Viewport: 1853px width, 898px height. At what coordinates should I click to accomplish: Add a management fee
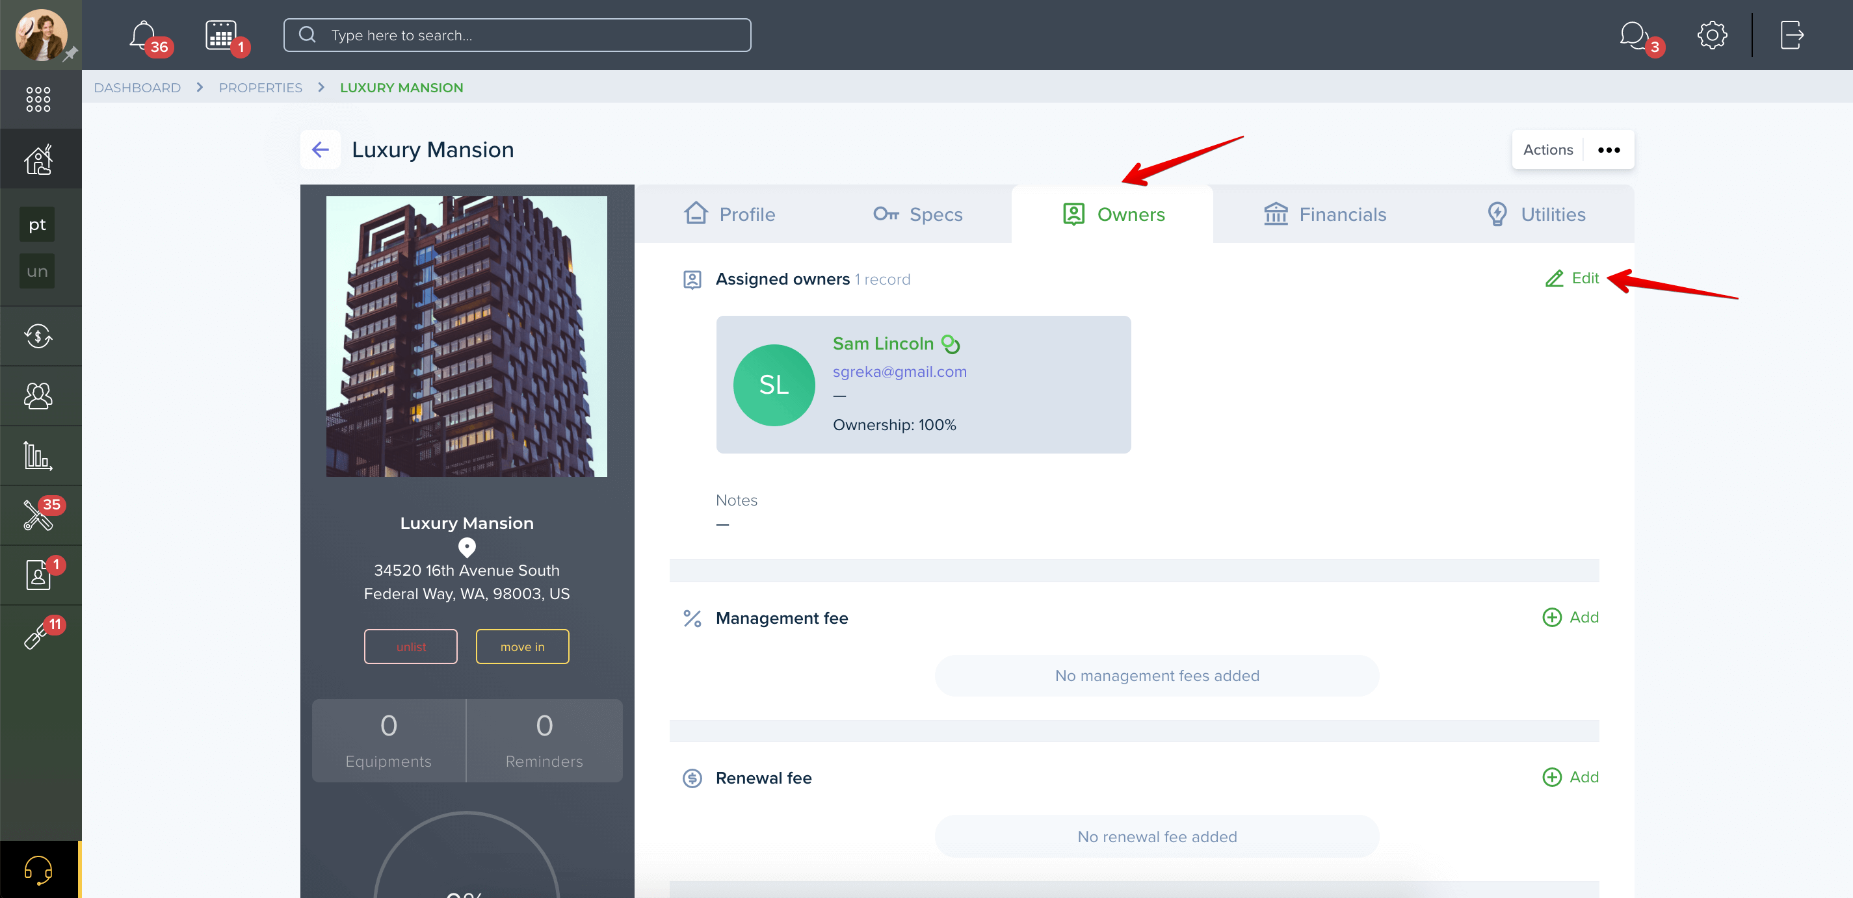[x=1571, y=617]
